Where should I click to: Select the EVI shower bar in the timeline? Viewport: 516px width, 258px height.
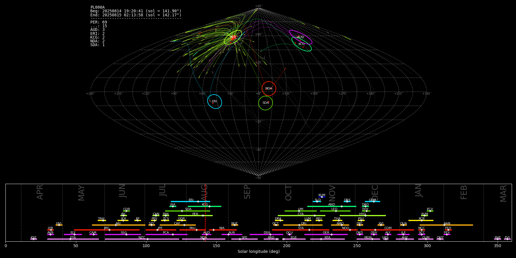point(507,239)
